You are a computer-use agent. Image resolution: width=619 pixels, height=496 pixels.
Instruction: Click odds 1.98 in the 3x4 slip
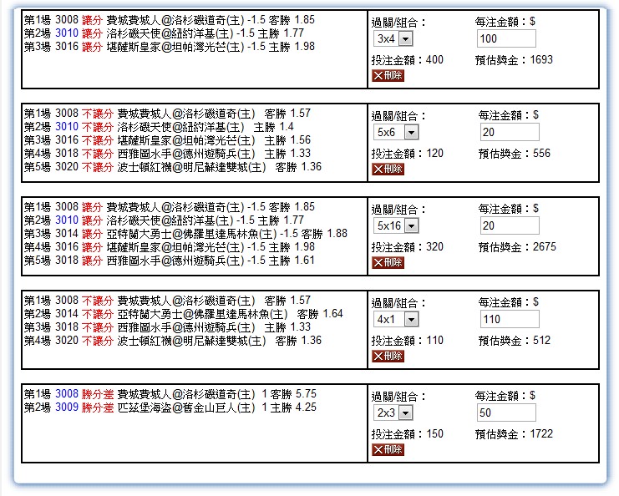point(305,47)
